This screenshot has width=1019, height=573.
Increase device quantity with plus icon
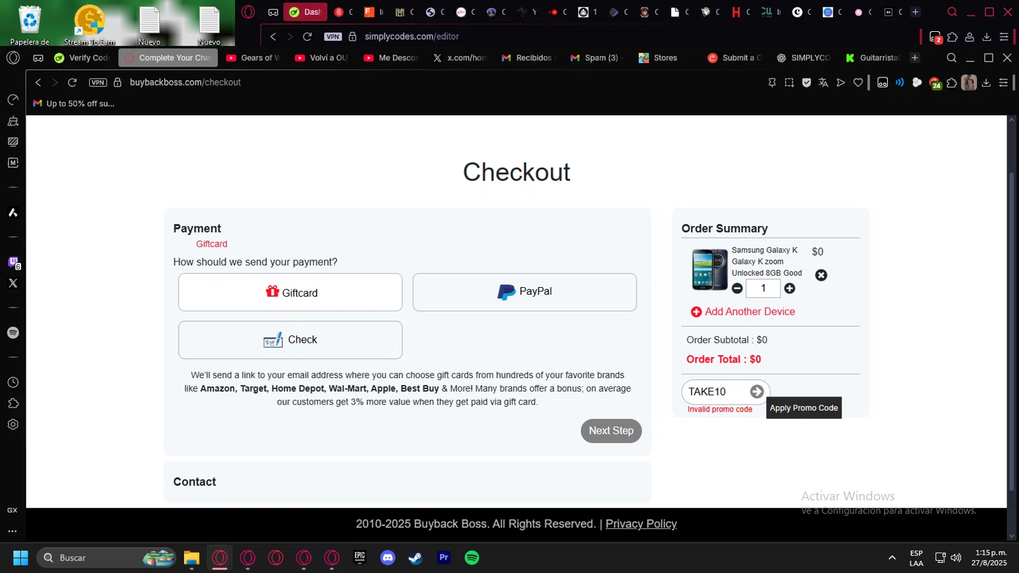pyautogui.click(x=789, y=289)
